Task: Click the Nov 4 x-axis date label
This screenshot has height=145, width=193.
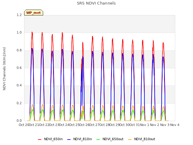Action: click(175, 125)
